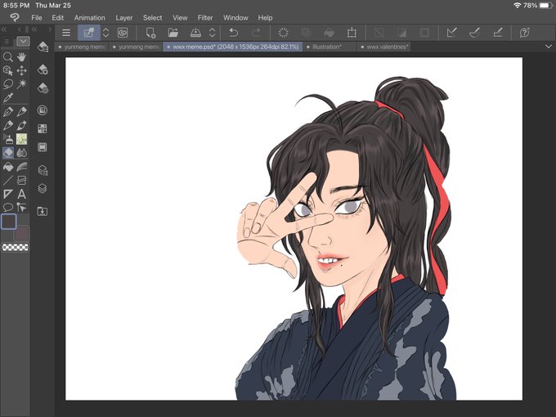Switch to the wwx valentines tab
The width and height of the screenshot is (556, 417).
coord(384,47)
